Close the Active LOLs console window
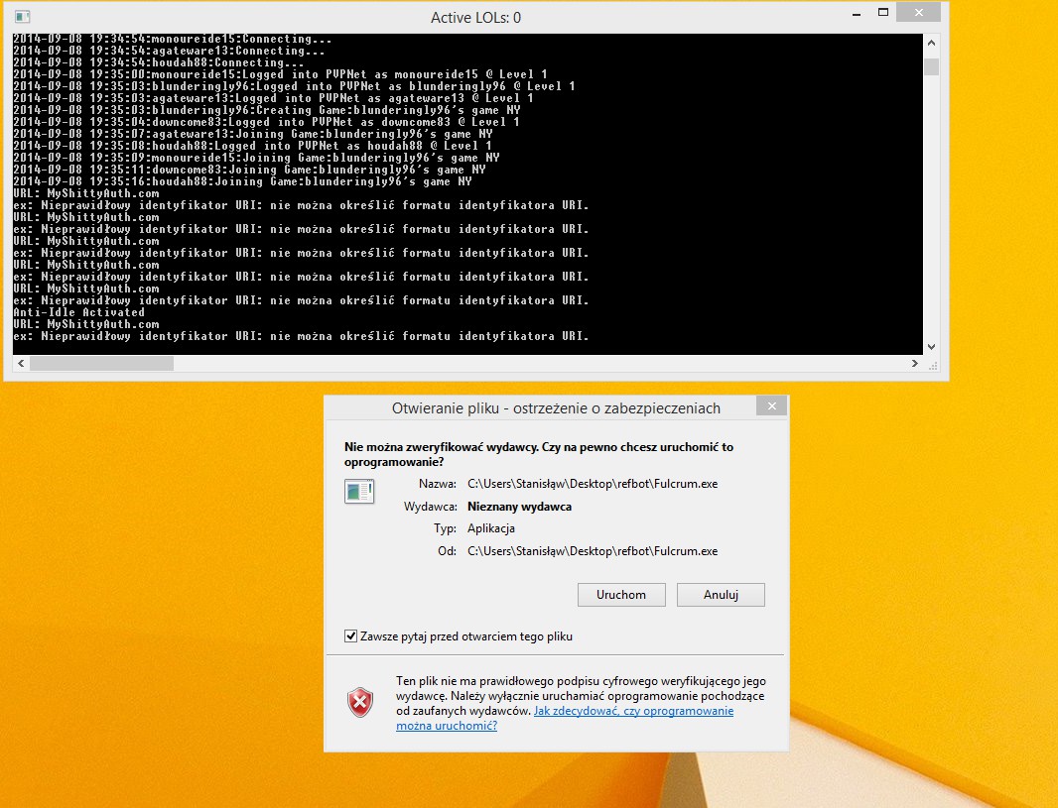The height and width of the screenshot is (808, 1058). [x=918, y=12]
